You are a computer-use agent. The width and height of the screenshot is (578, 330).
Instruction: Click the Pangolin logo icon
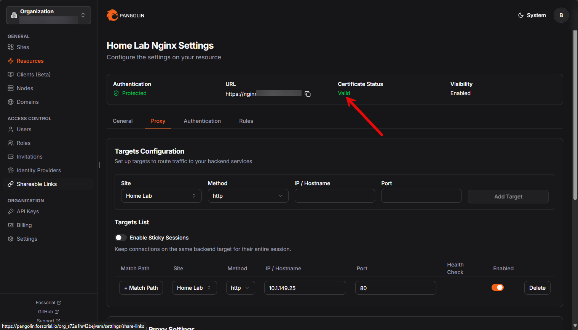point(112,15)
